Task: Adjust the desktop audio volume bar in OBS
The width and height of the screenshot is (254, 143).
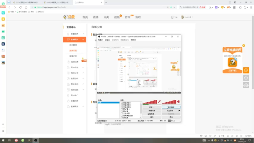Action: (x=169, y=102)
